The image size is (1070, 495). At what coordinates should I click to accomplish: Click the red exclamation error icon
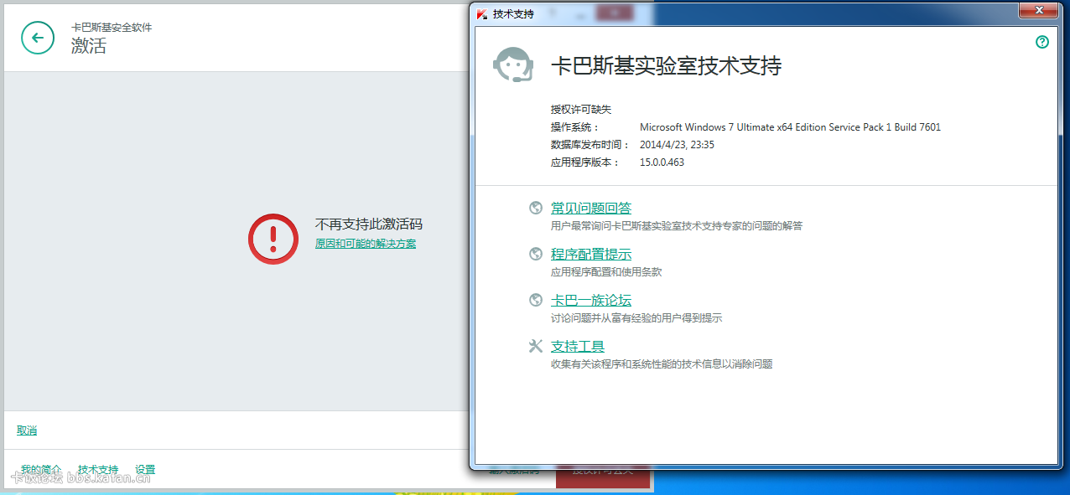pos(273,239)
